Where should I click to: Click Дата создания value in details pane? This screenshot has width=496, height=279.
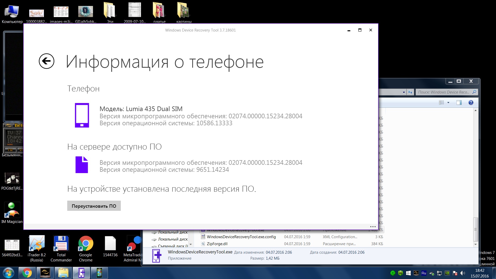tap(351, 252)
